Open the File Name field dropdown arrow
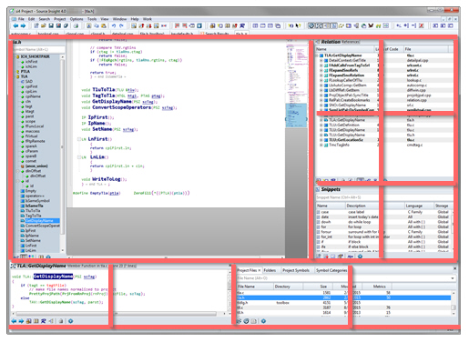 tap(453, 278)
